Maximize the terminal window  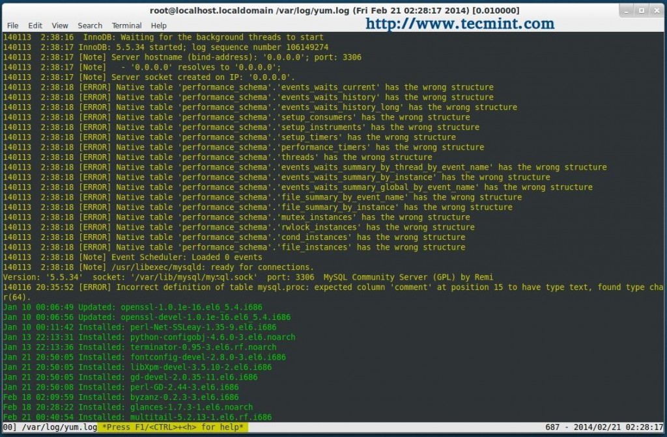click(x=641, y=10)
